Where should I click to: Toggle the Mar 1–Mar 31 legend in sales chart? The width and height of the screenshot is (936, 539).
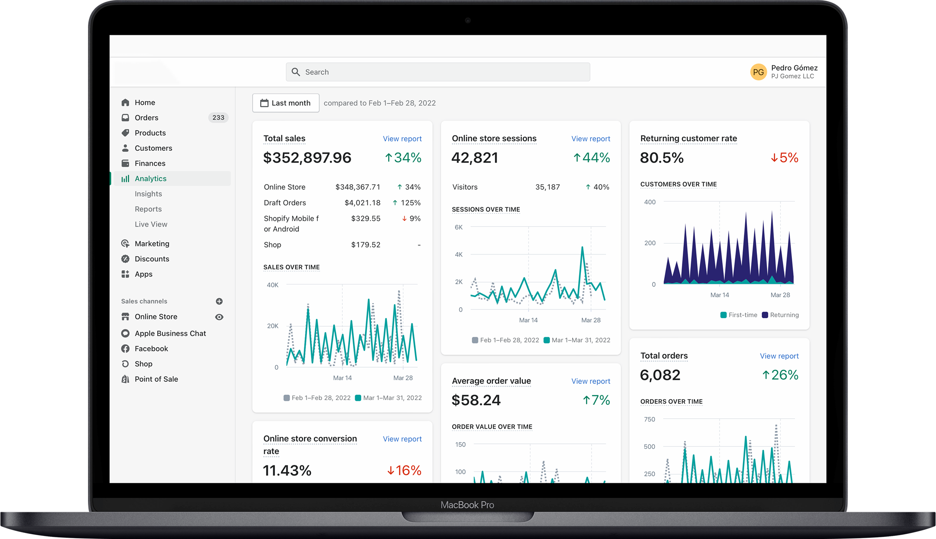[x=389, y=397]
